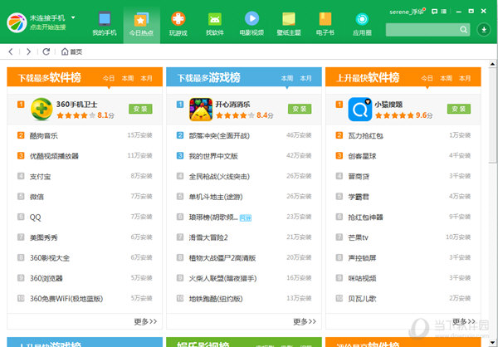The image size is (498, 347).
Task: Show 本月 in 下载最多游戏榜
Action: [305, 78]
